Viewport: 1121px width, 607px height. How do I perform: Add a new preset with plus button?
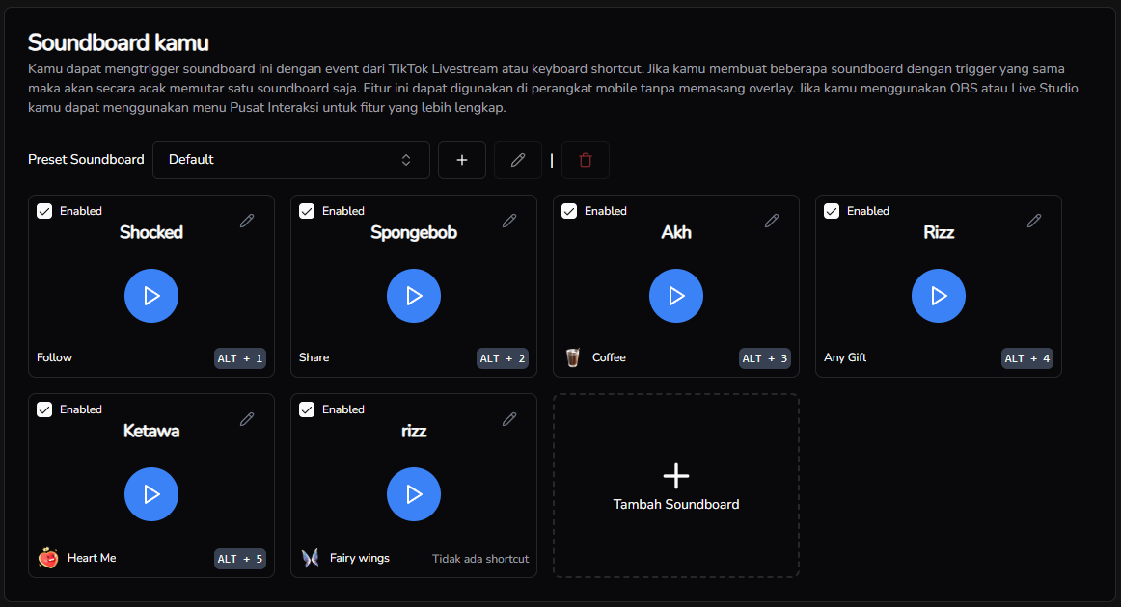[462, 160]
